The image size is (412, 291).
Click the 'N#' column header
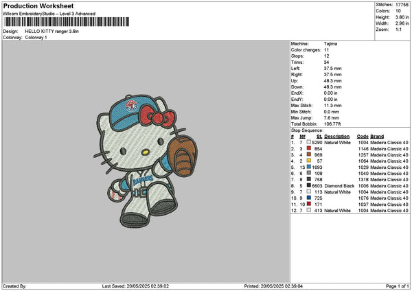tap(302, 137)
